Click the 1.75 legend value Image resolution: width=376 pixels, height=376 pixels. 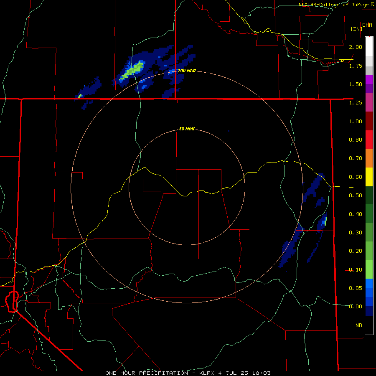(x=356, y=66)
